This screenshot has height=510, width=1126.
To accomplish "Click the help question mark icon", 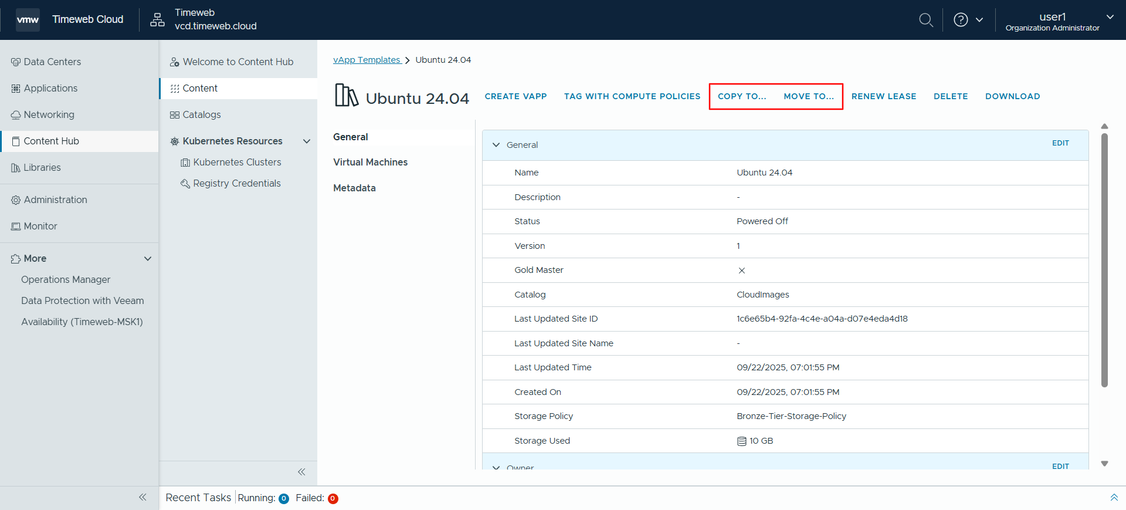I will click(x=961, y=20).
